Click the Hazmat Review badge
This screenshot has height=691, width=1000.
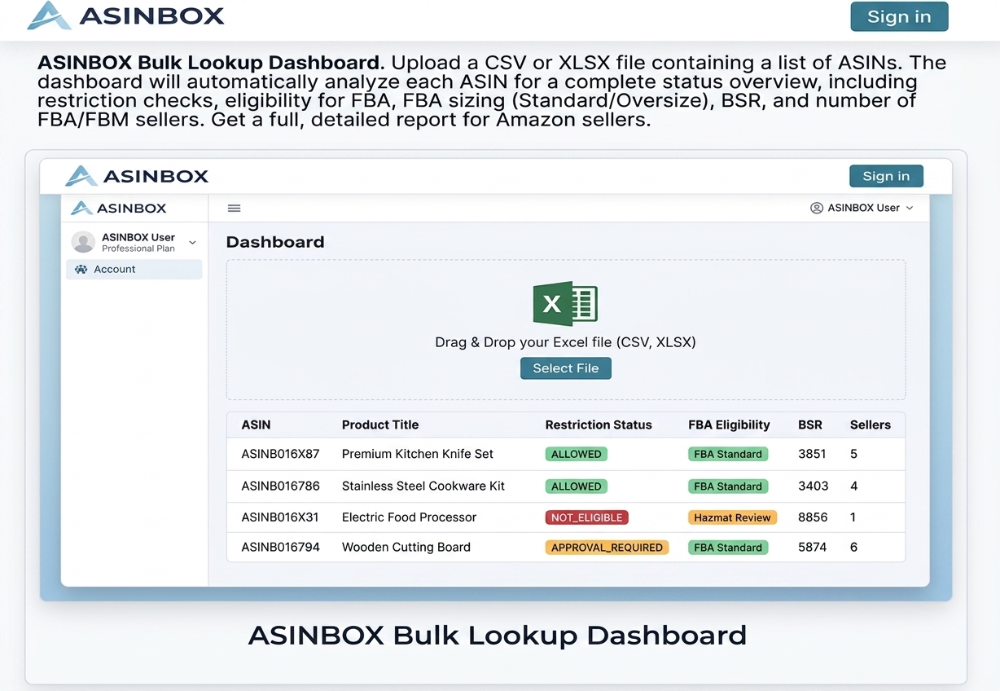(x=733, y=517)
